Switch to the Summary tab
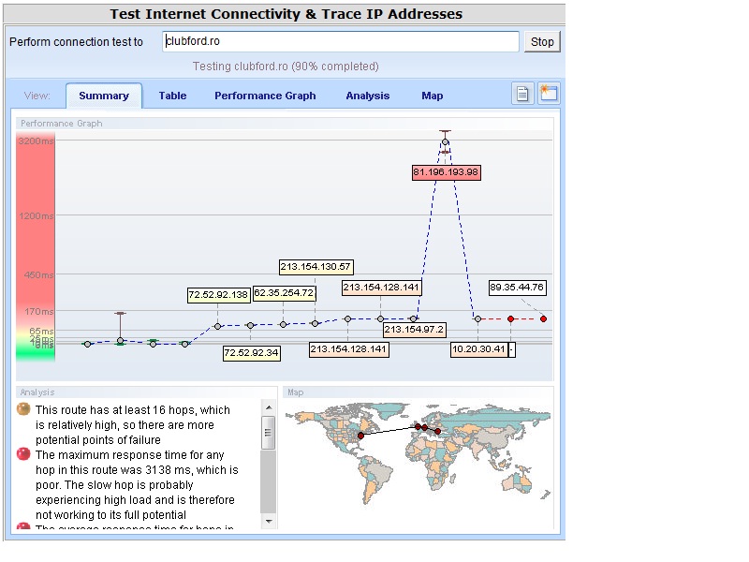Image resolution: width=749 pixels, height=562 pixels. pyautogui.click(x=104, y=96)
